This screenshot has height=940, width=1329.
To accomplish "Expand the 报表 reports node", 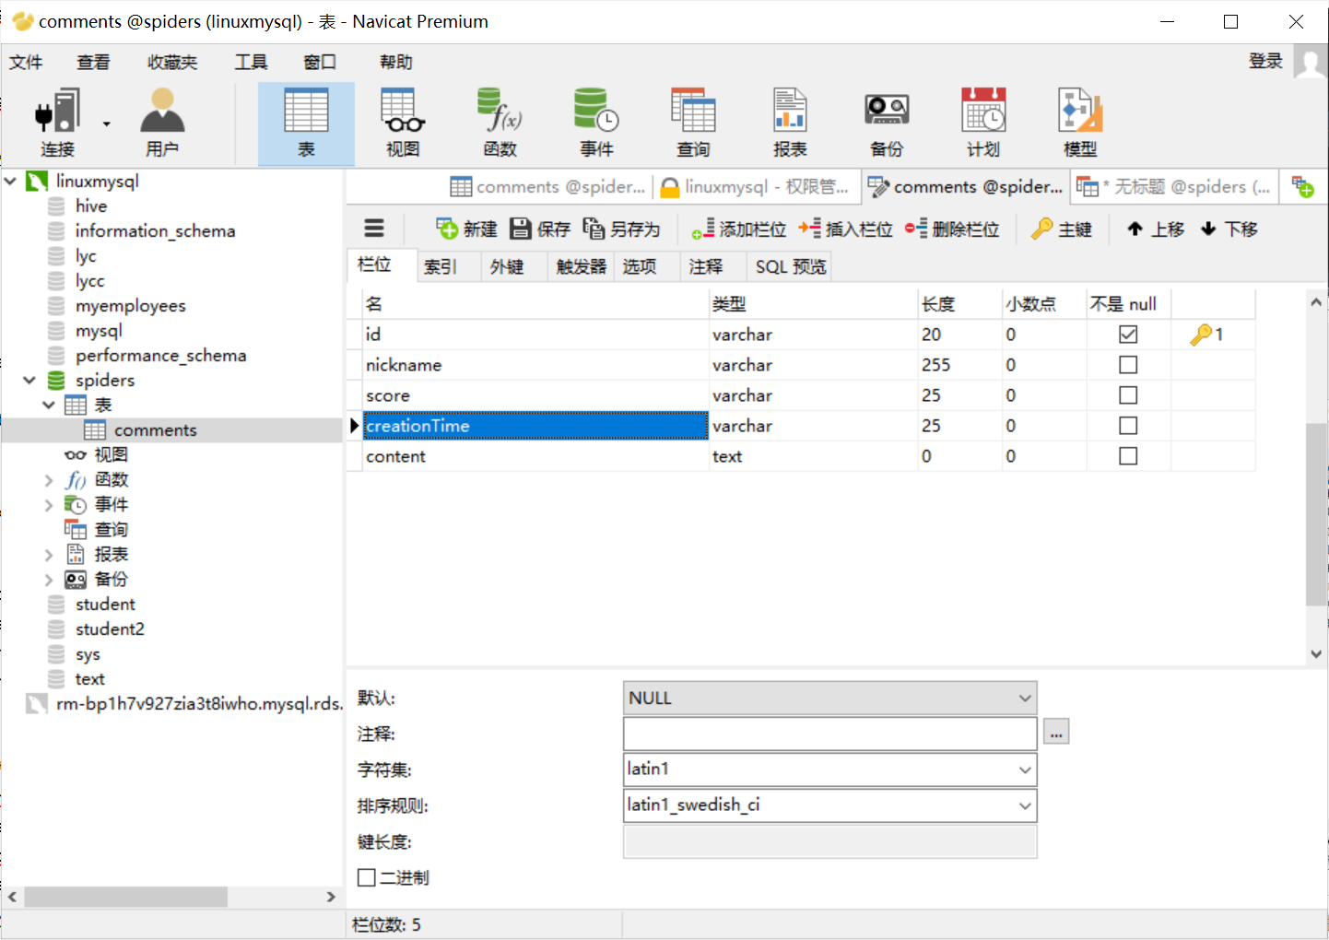I will tap(49, 554).
